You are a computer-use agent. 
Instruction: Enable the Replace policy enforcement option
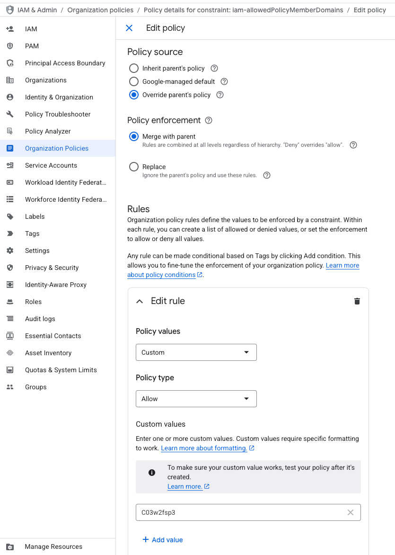click(x=133, y=167)
